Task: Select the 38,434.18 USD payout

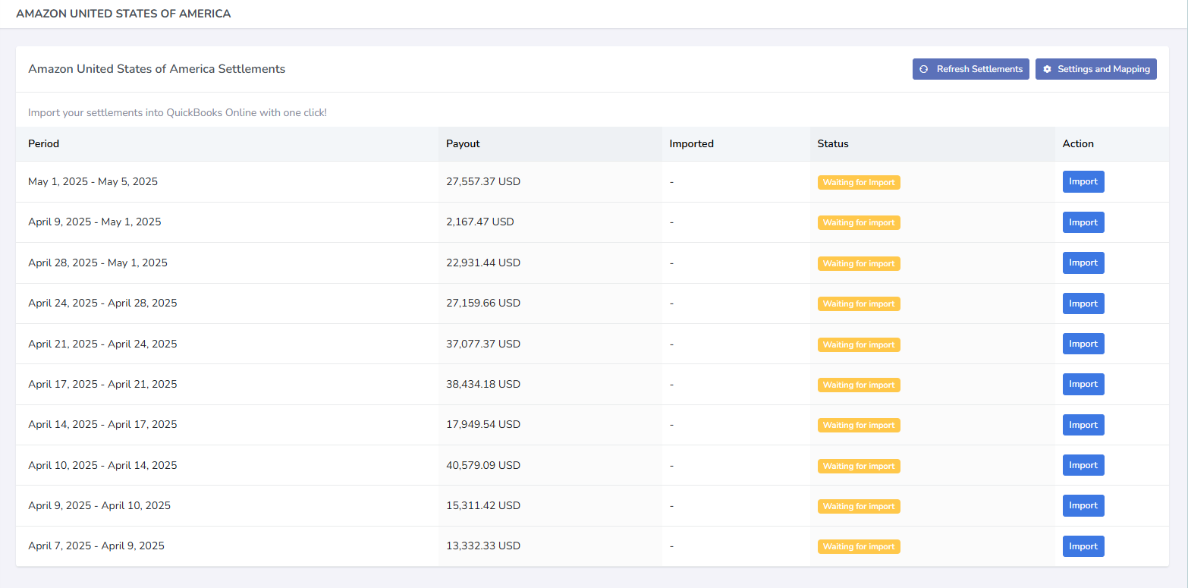Action: (x=483, y=385)
